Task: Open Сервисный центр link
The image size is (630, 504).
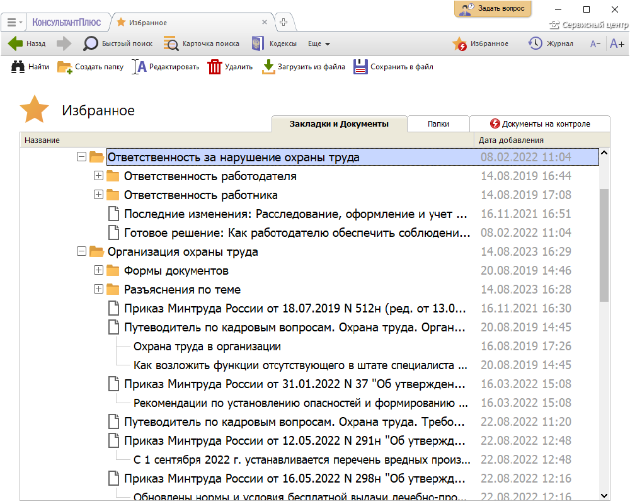Action: [589, 25]
